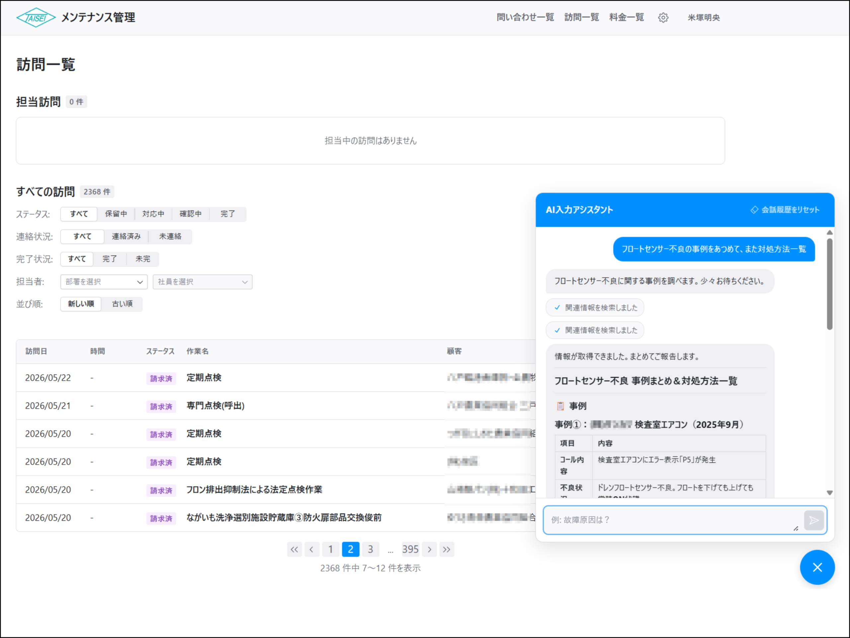This screenshot has width=850, height=638.
Task: Click the 2026/05/21 visit date cell
Action: 48,406
